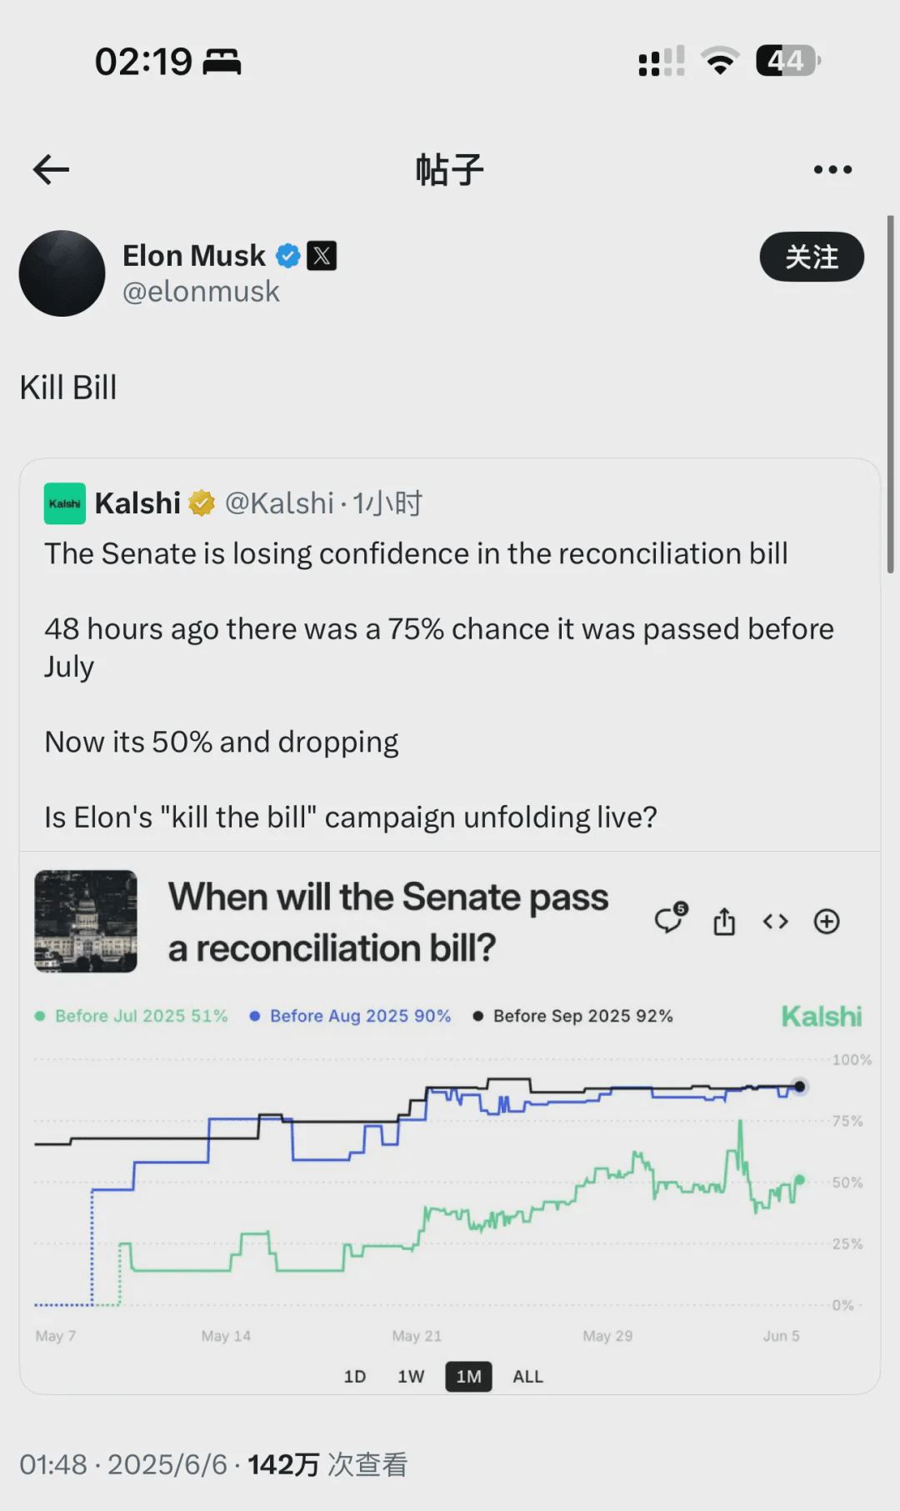The height and width of the screenshot is (1511, 900).
Task: Open the chart comments bubble icon
Action: click(670, 920)
